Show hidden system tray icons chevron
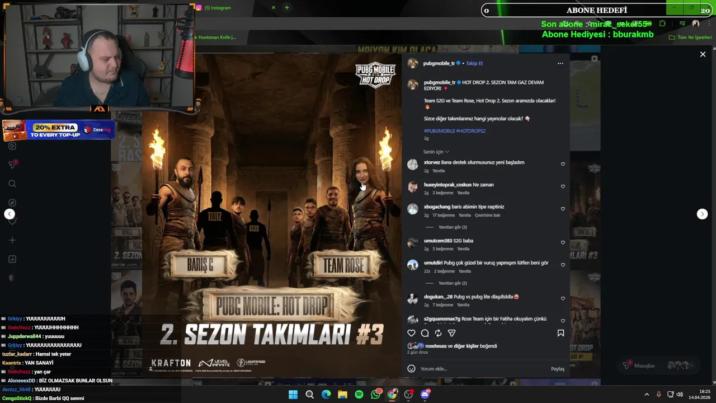The width and height of the screenshot is (716, 403). click(647, 395)
